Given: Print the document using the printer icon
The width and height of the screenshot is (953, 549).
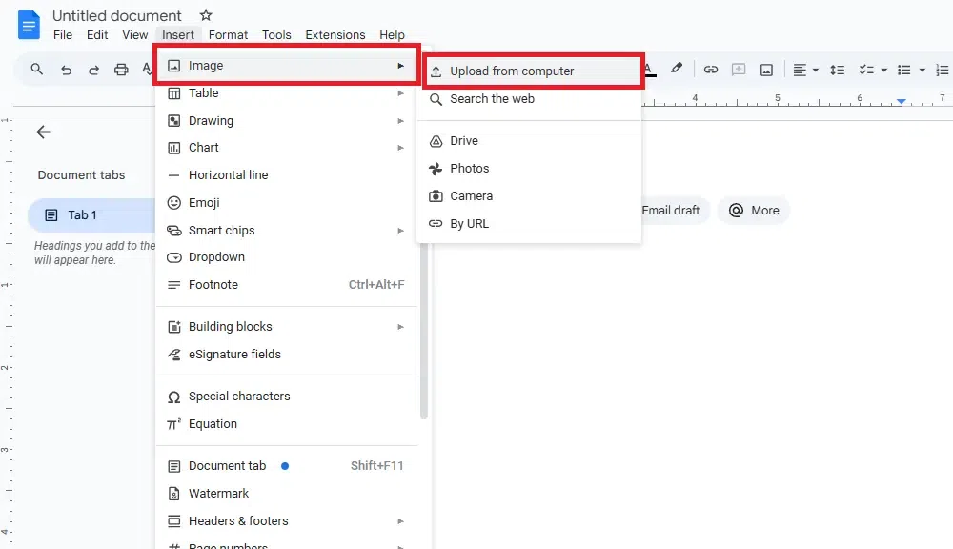Looking at the screenshot, I should point(121,70).
